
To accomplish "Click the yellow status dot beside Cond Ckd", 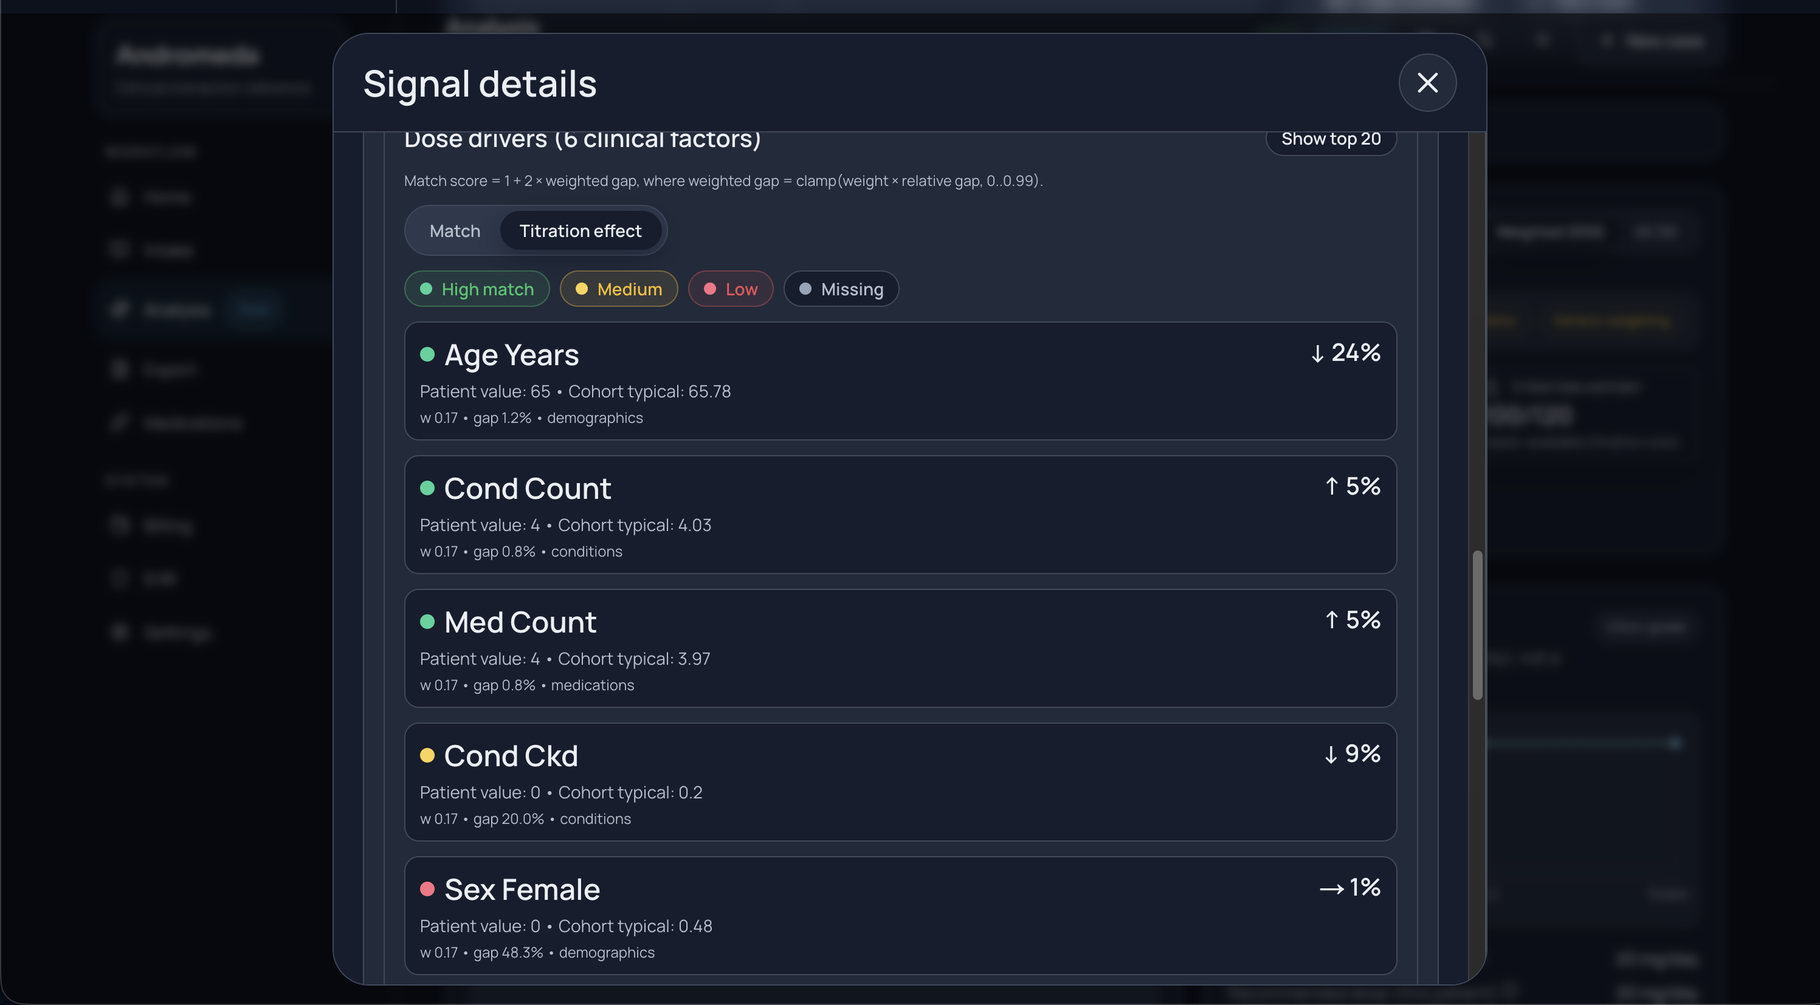I will point(427,756).
